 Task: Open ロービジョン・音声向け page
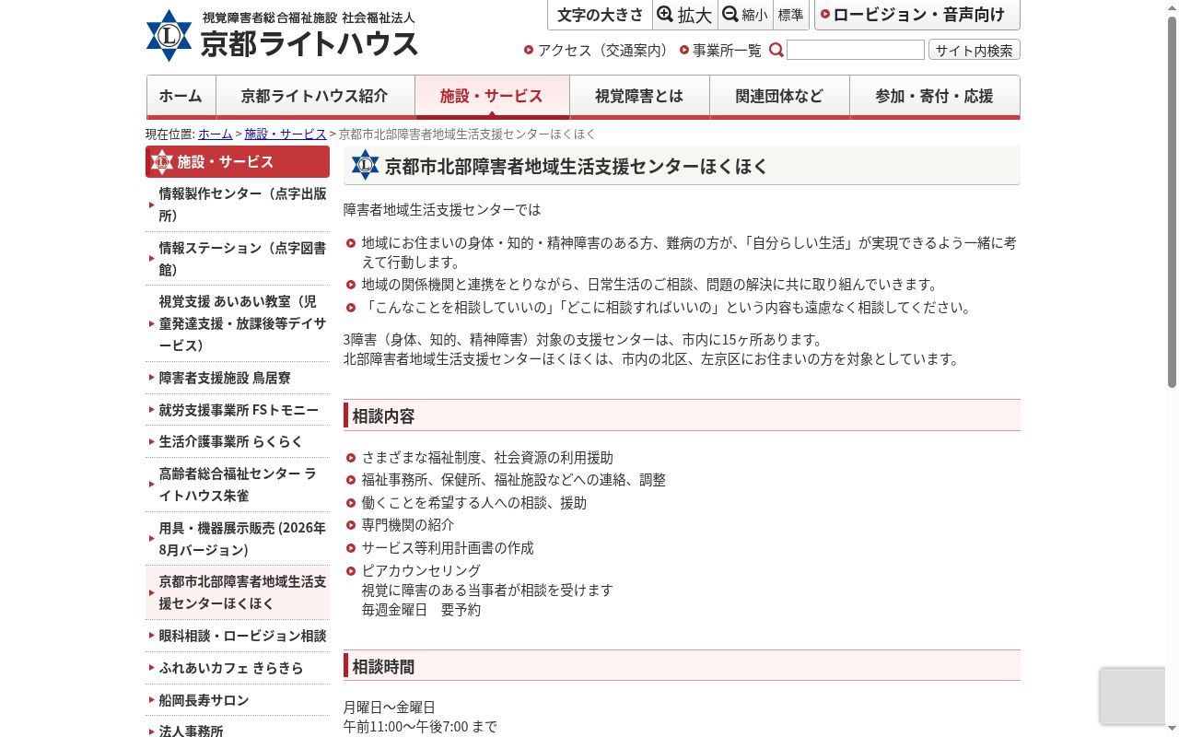(x=917, y=15)
